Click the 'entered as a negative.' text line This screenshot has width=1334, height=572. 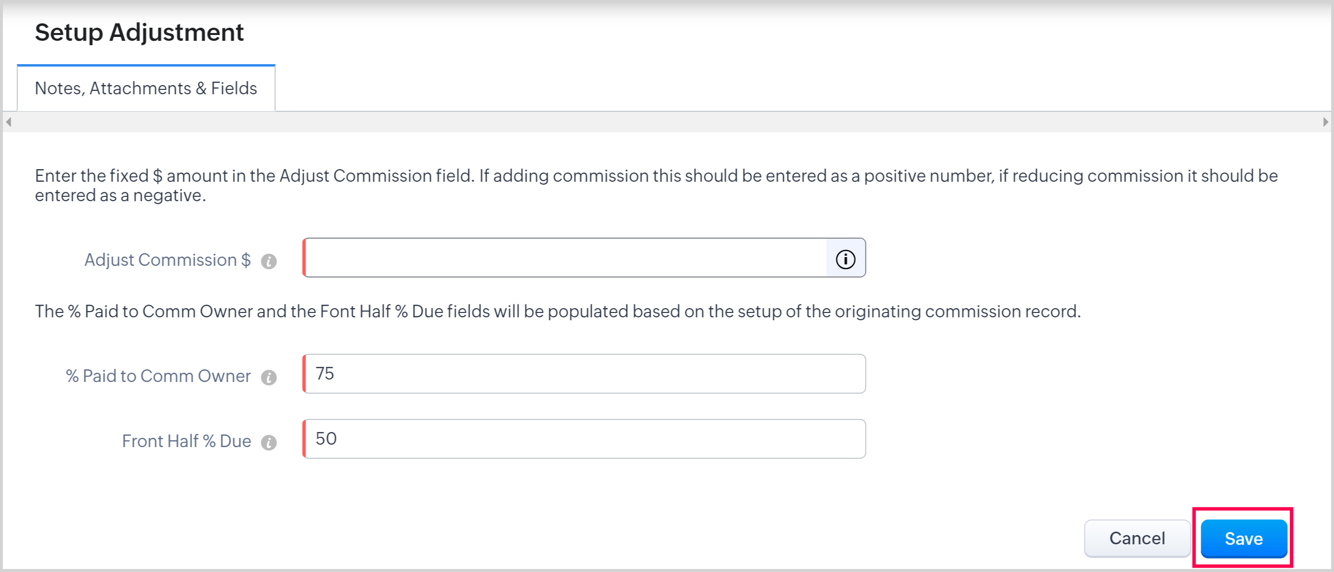click(x=120, y=195)
